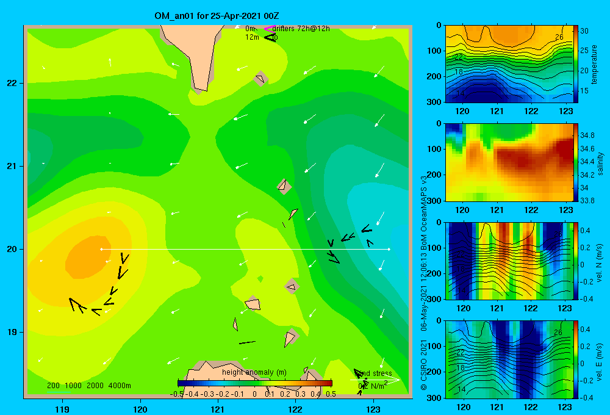Image resolution: width=610 pixels, height=415 pixels.
Task: Click the height anomaly colorbar
Action: click(x=255, y=383)
